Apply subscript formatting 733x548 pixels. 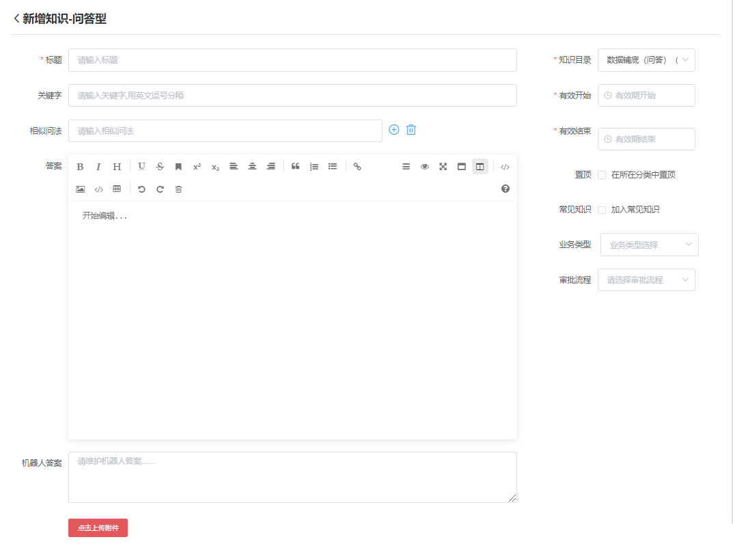[215, 167]
